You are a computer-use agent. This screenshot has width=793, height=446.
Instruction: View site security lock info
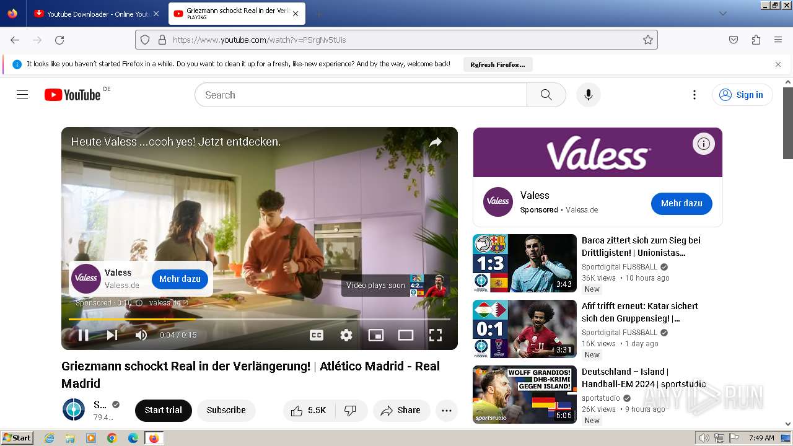click(x=162, y=40)
